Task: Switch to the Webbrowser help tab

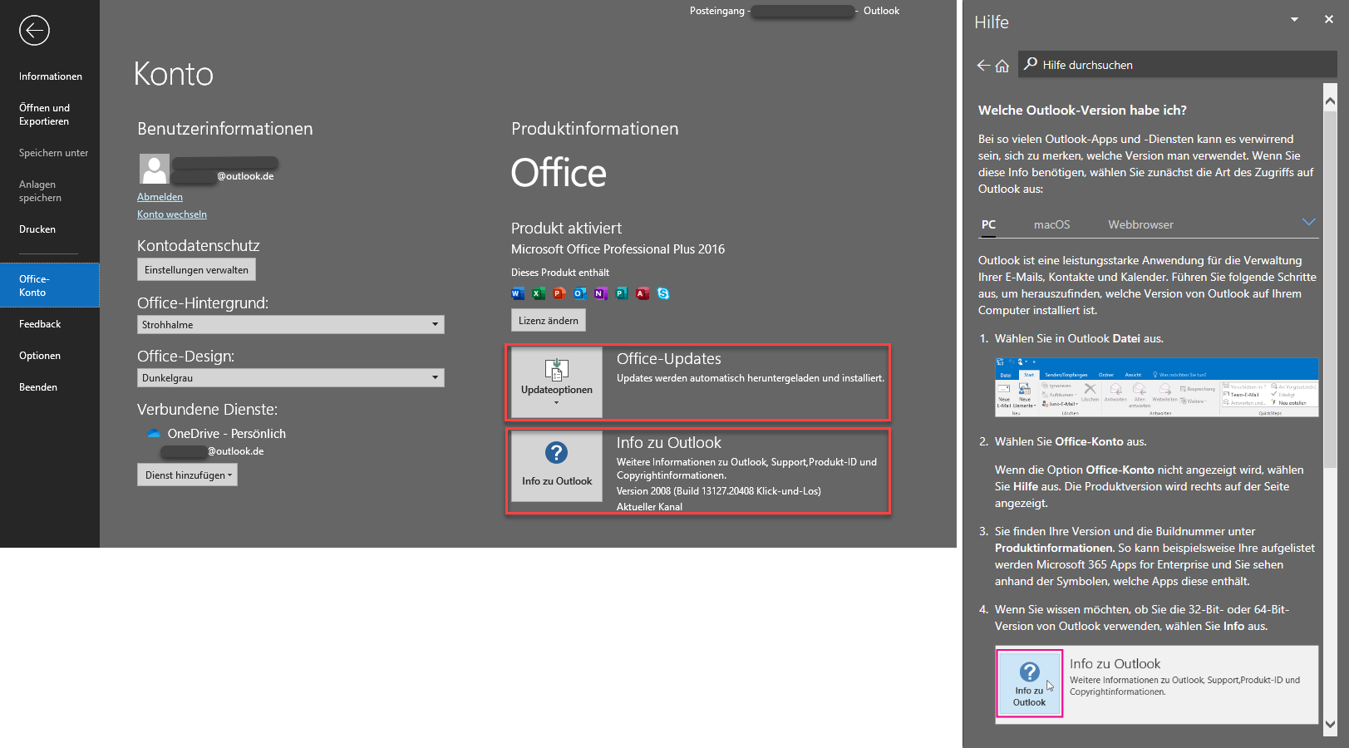Action: [1140, 224]
